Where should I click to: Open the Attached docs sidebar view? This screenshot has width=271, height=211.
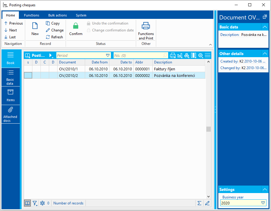tap(10, 114)
